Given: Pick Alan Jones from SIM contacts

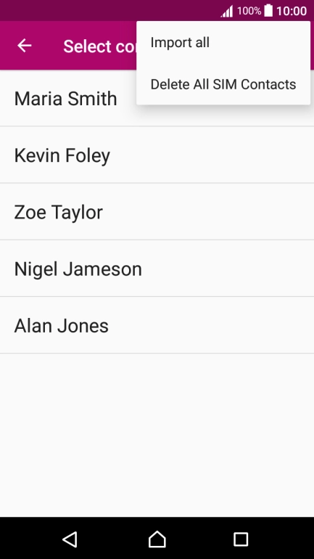Looking at the screenshot, I should point(157,325).
